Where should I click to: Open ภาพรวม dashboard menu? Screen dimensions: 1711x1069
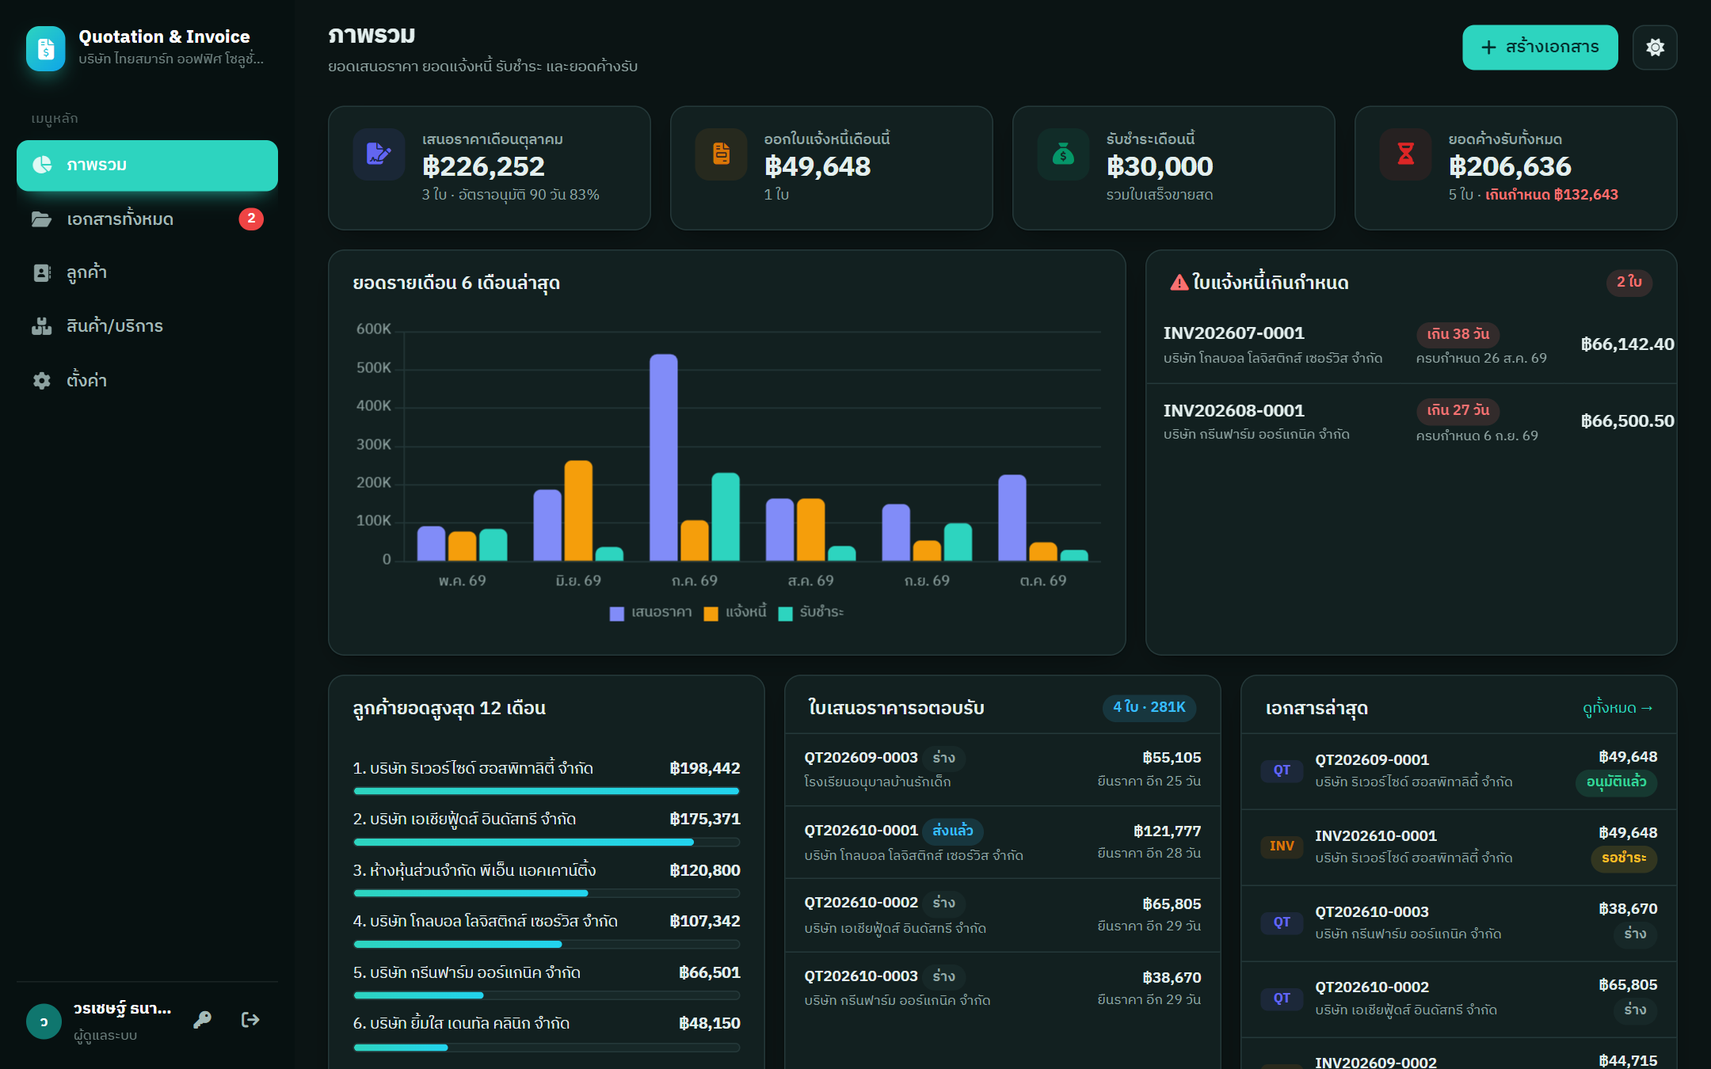click(147, 165)
